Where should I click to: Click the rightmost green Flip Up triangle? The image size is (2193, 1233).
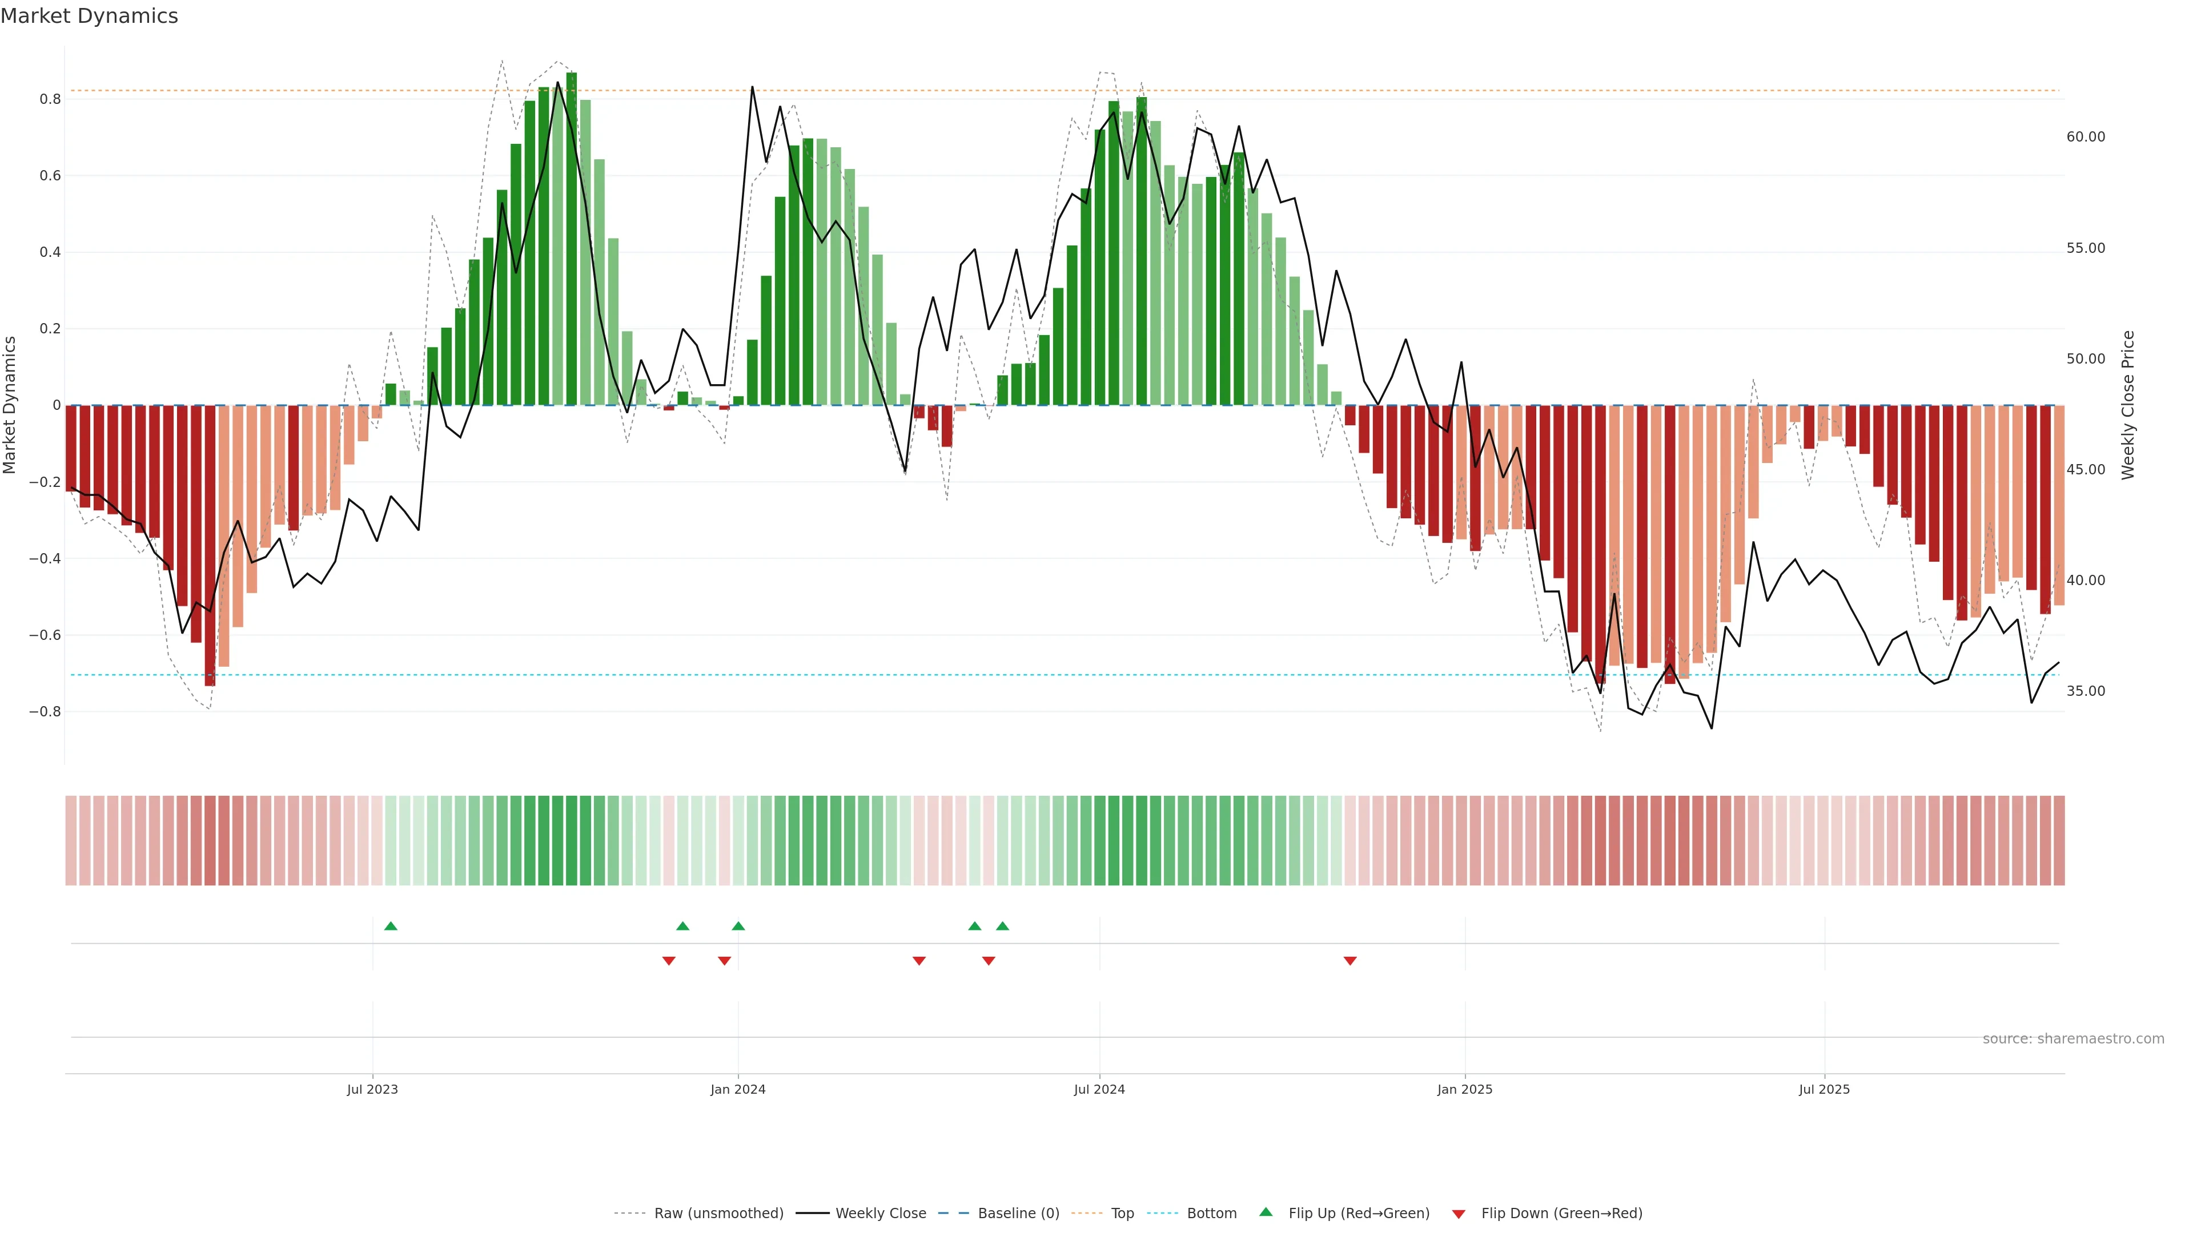pos(1002,926)
